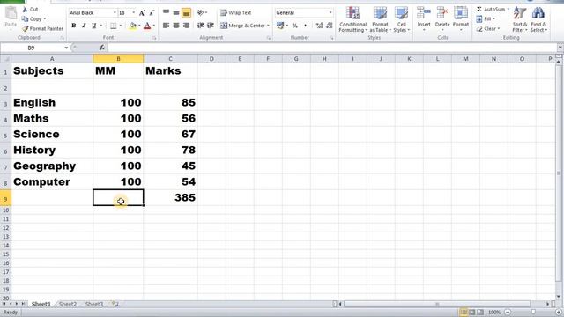Open Underline style dropdown arrow
The width and height of the screenshot is (564, 317).
pyautogui.click(x=101, y=26)
